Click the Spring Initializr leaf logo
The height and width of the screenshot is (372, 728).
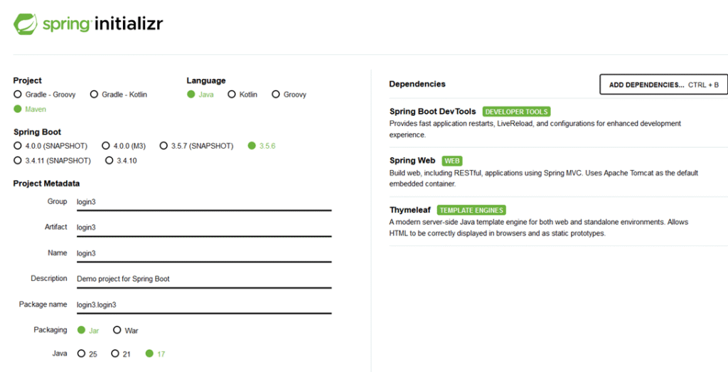(x=26, y=23)
